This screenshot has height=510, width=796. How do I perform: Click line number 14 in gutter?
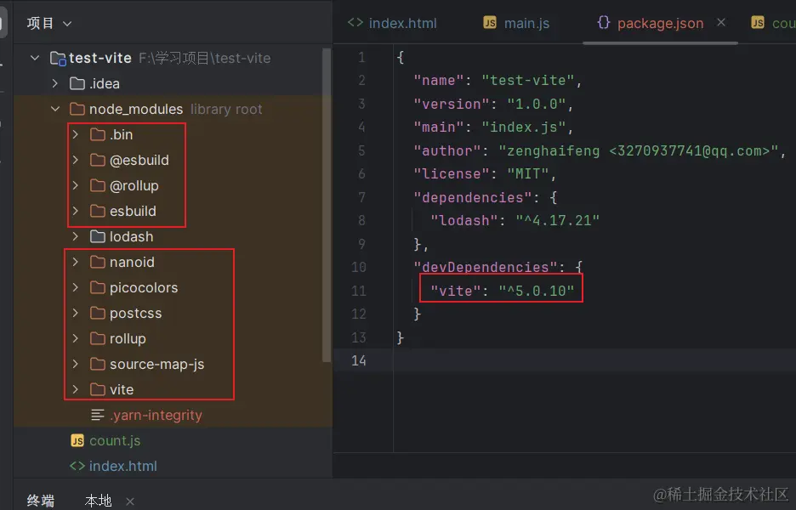coord(358,360)
